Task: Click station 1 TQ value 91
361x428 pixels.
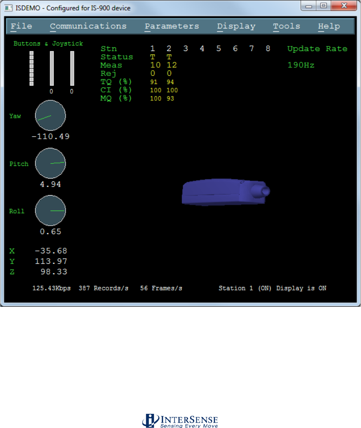Action: [x=154, y=82]
